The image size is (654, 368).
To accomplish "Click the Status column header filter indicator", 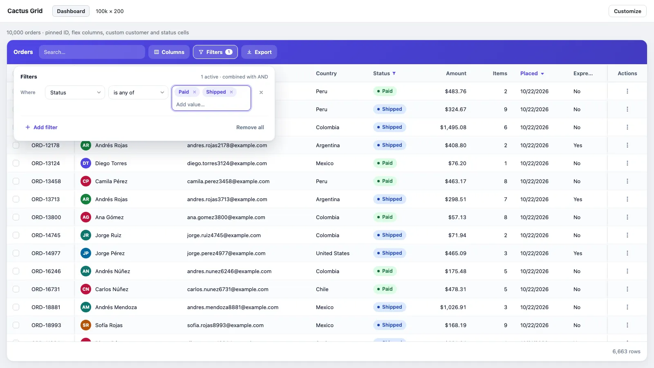I will tap(394, 74).
